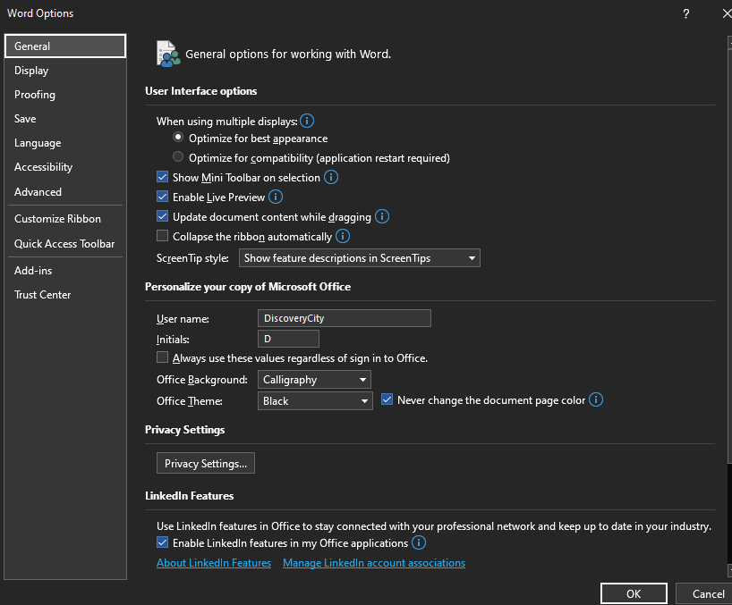
Task: Uncheck Enable LinkedIn features in Office applications
Action: click(x=163, y=542)
